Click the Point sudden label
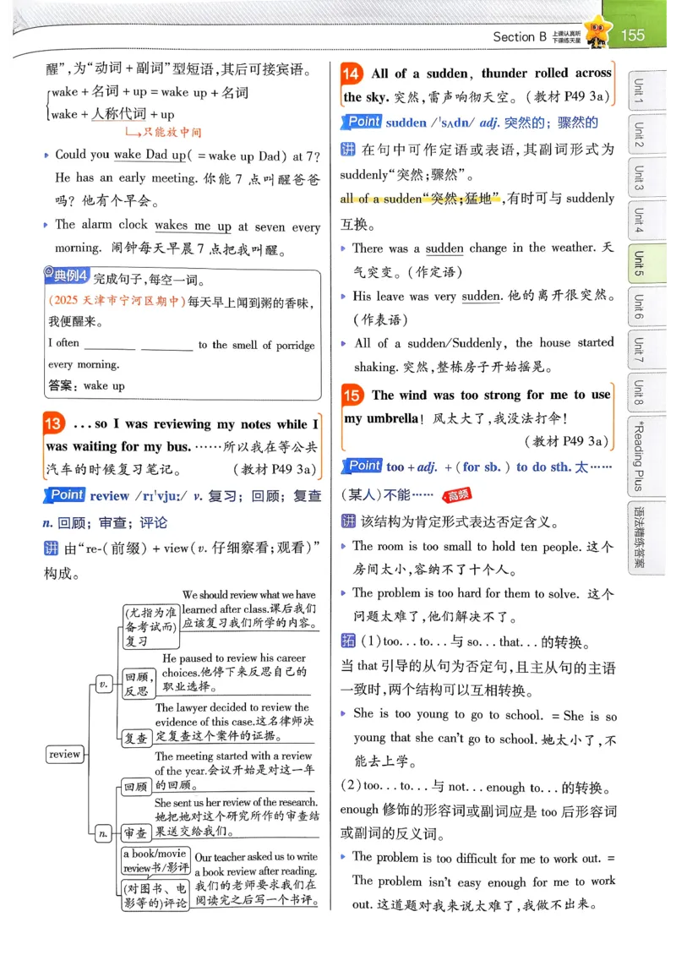This screenshot has height=955, width=676. (367, 122)
